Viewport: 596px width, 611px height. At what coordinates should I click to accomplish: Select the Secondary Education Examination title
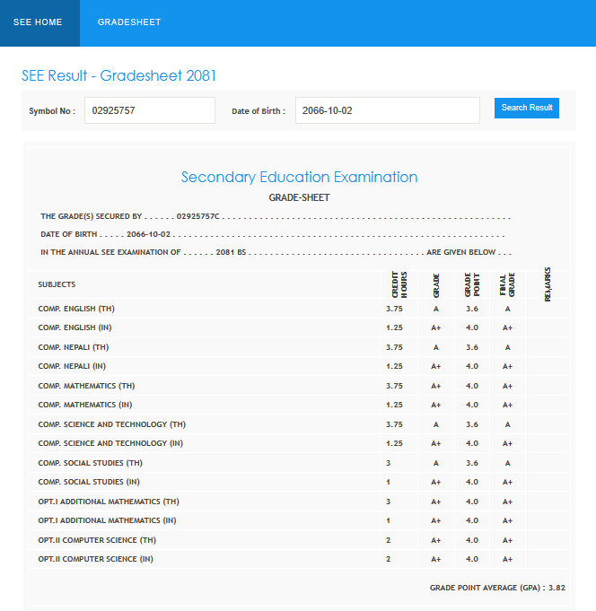point(299,177)
